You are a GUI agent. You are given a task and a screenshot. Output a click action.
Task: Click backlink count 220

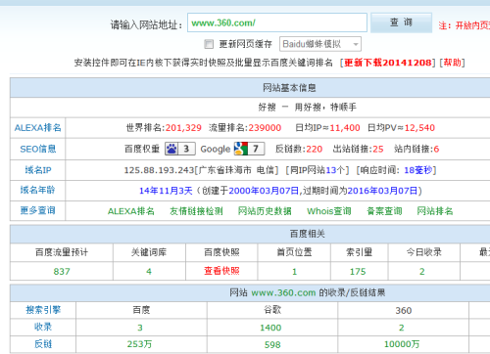pyautogui.click(x=315, y=149)
